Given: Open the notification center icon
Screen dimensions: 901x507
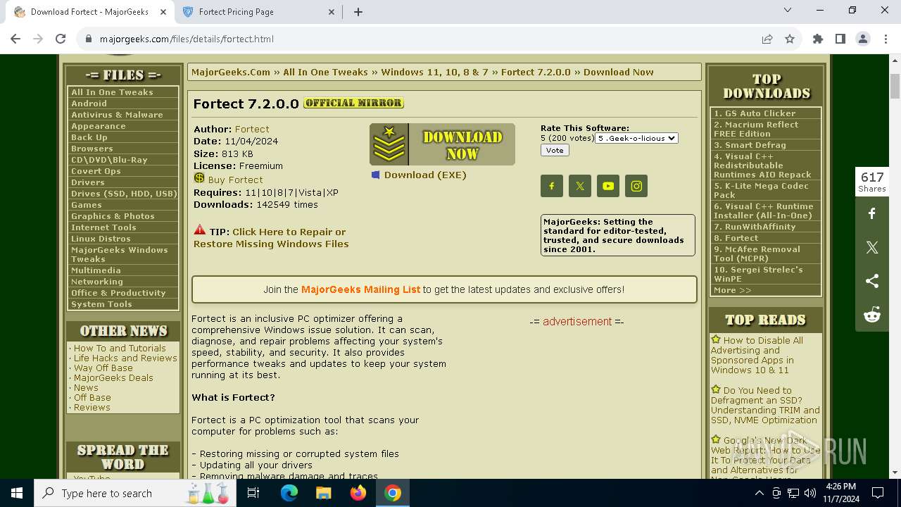Looking at the screenshot, I should (x=878, y=493).
